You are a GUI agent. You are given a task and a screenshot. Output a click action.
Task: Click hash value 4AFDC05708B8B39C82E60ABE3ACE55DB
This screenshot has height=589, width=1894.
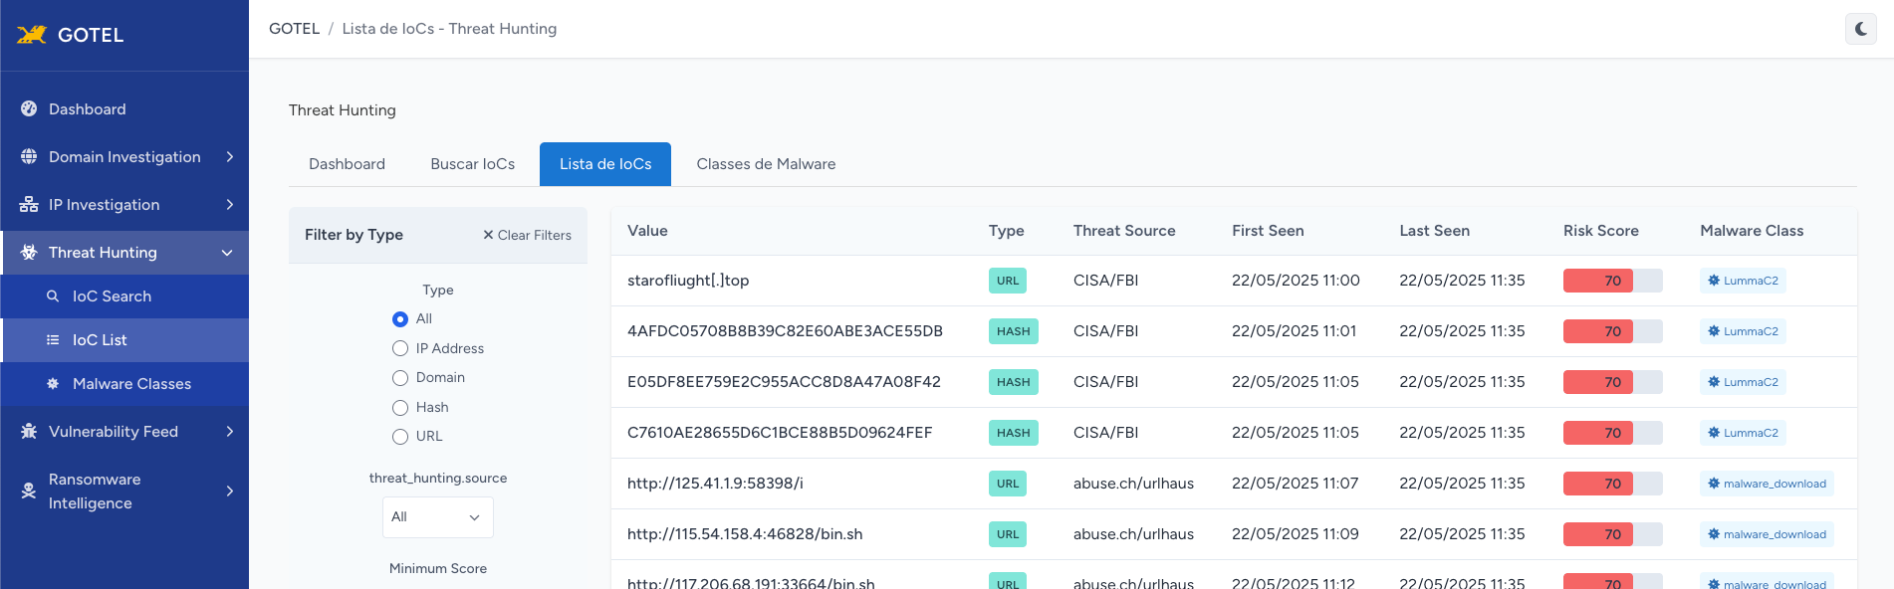(x=785, y=331)
